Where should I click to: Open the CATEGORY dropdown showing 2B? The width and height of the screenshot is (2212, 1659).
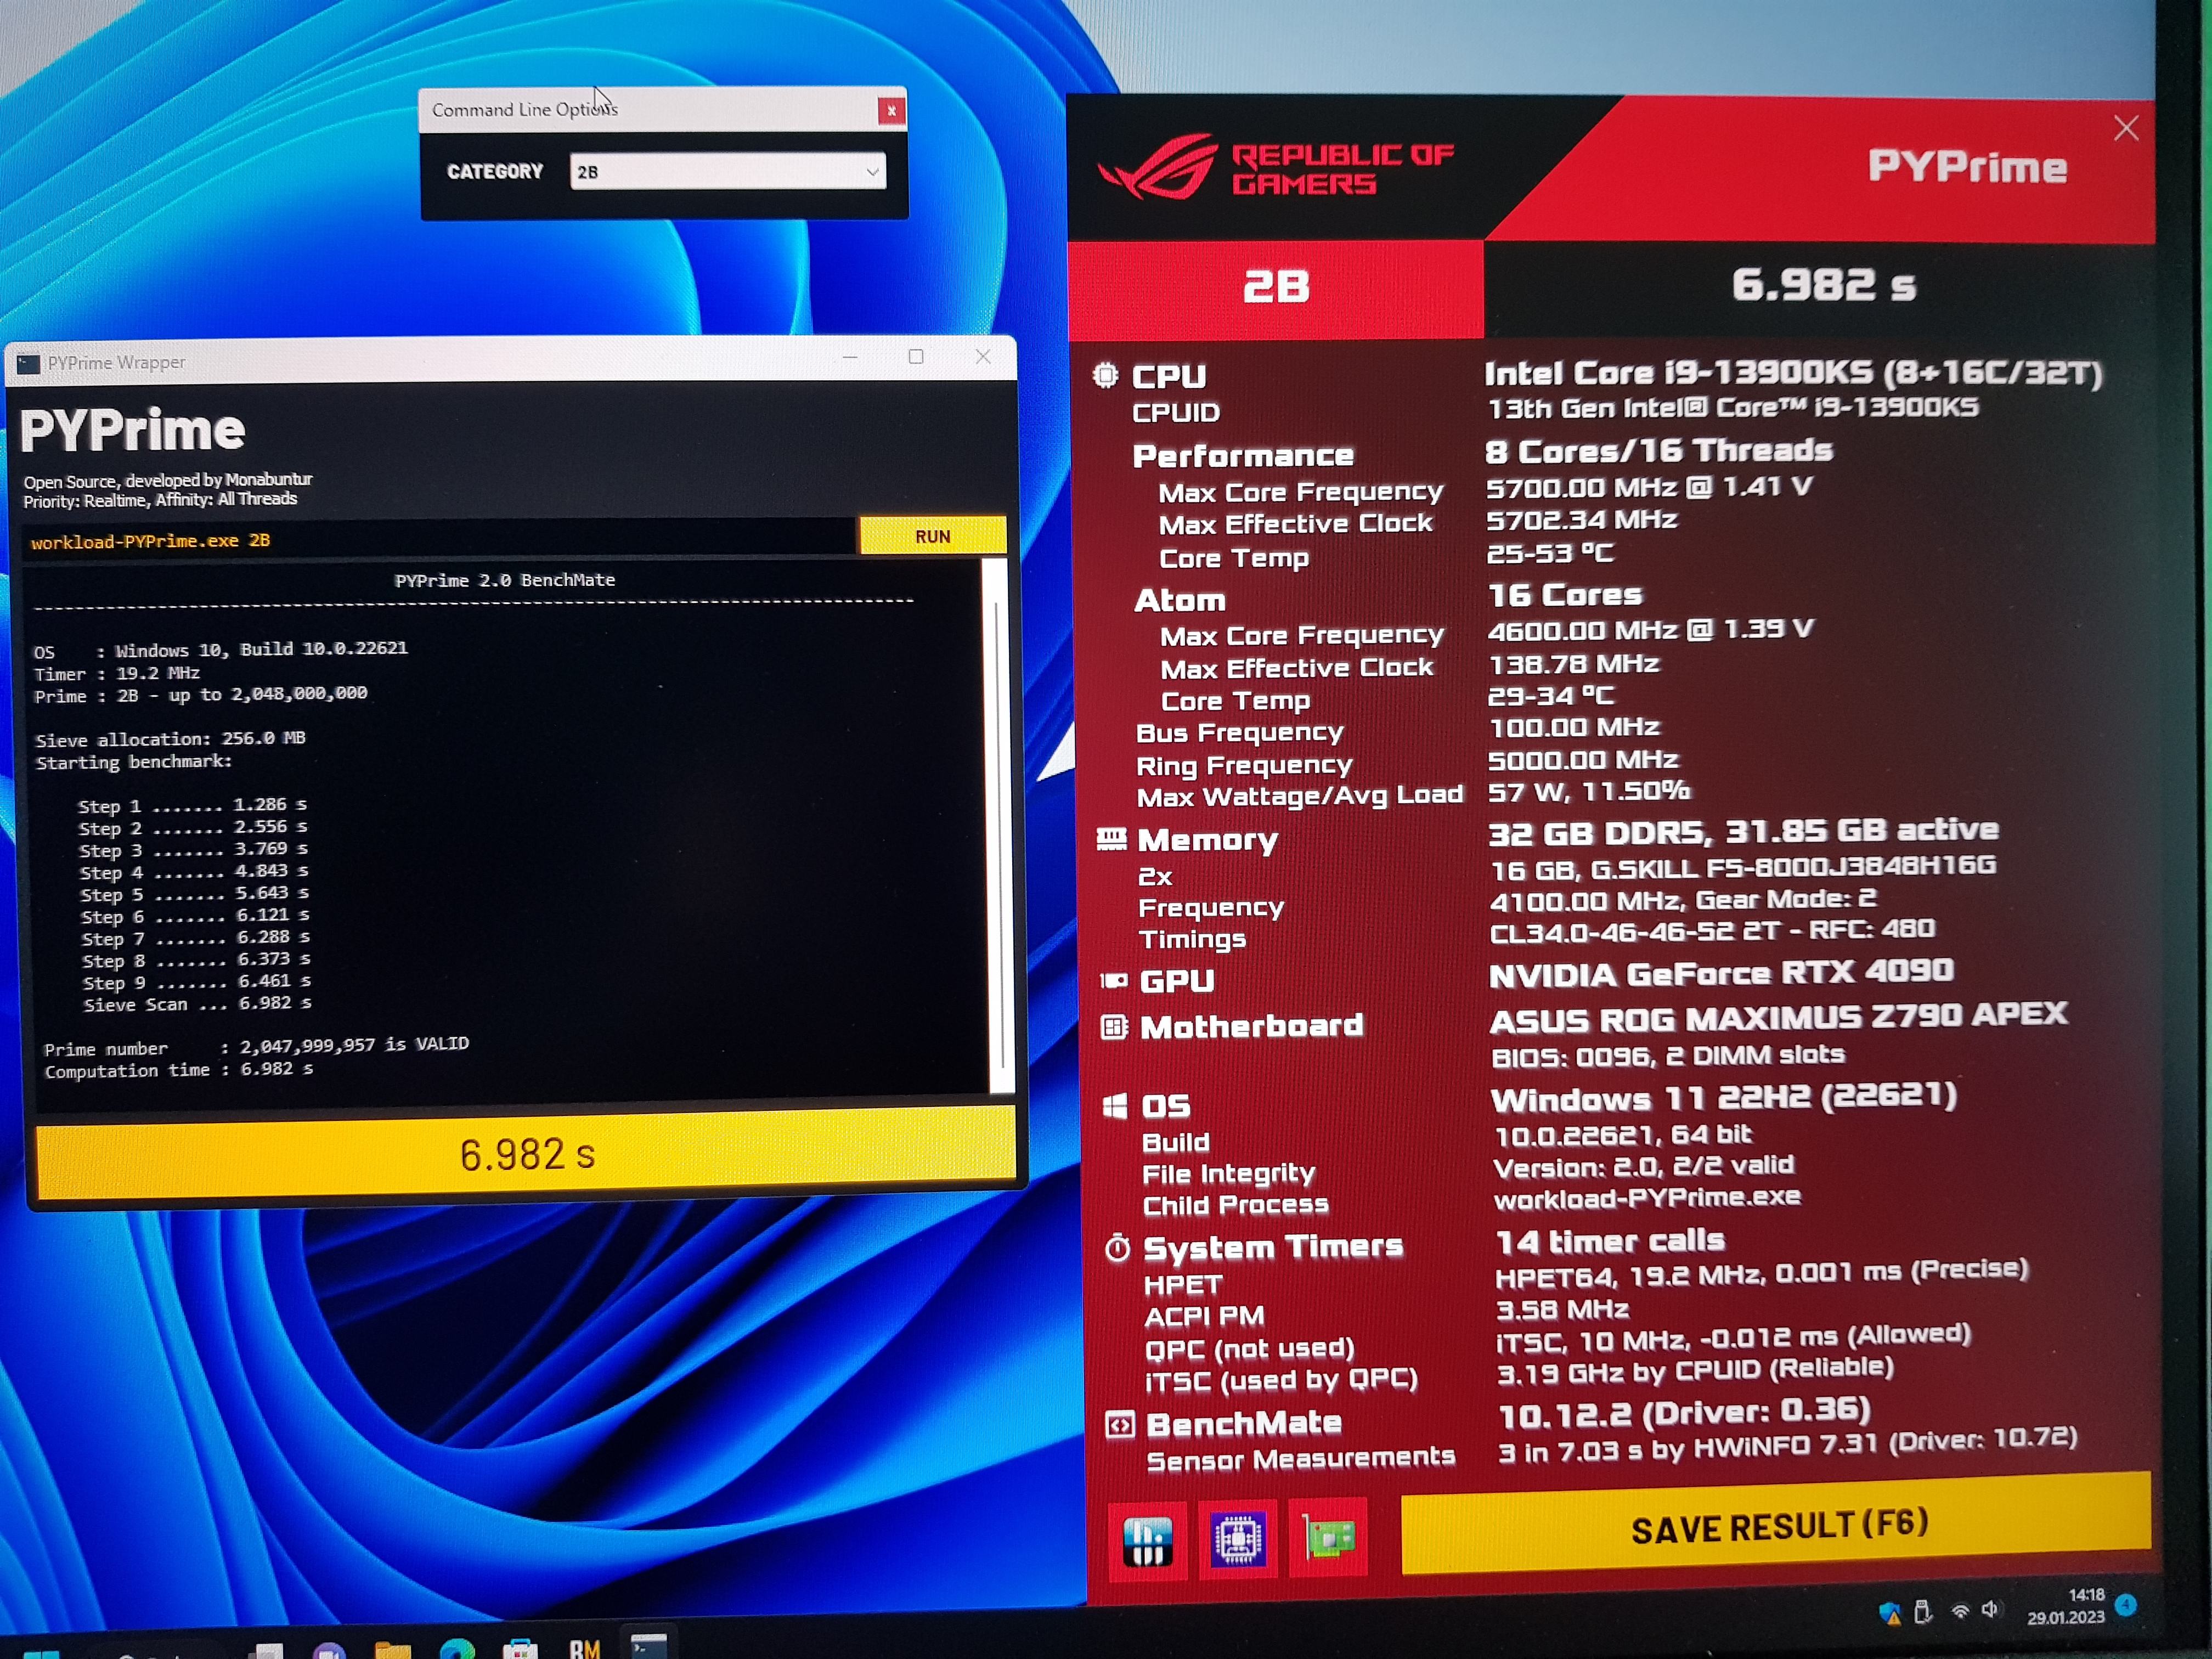point(726,172)
